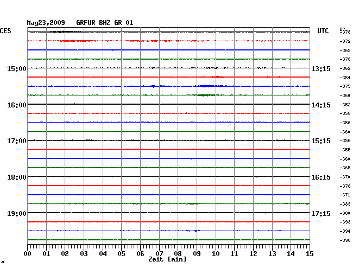
Task: Click the DC offset value -394
Action: pyautogui.click(x=345, y=231)
